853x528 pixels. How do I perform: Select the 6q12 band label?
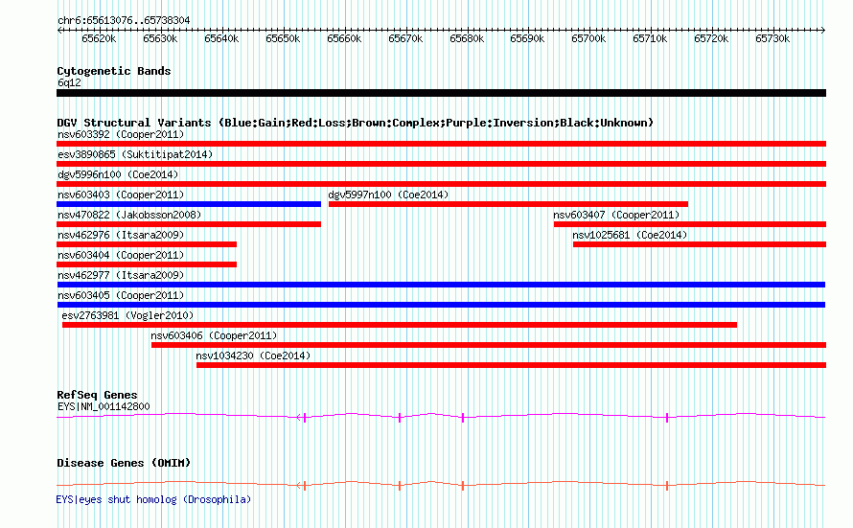tap(69, 82)
